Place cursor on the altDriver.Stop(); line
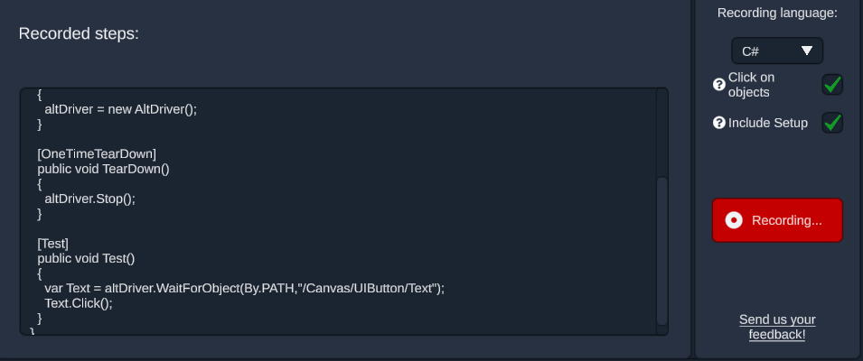The width and height of the screenshot is (863, 361). point(89,199)
